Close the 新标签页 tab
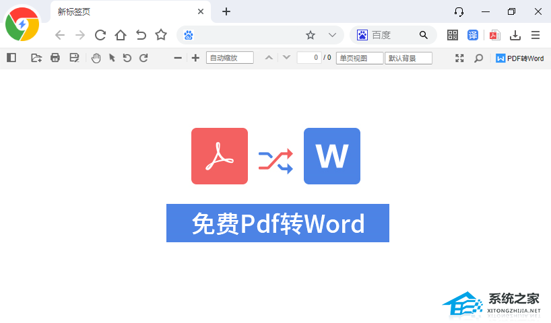The image size is (551, 323). [x=201, y=11]
